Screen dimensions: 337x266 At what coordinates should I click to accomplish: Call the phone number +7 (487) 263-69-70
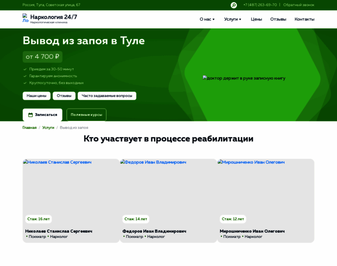click(x=260, y=5)
